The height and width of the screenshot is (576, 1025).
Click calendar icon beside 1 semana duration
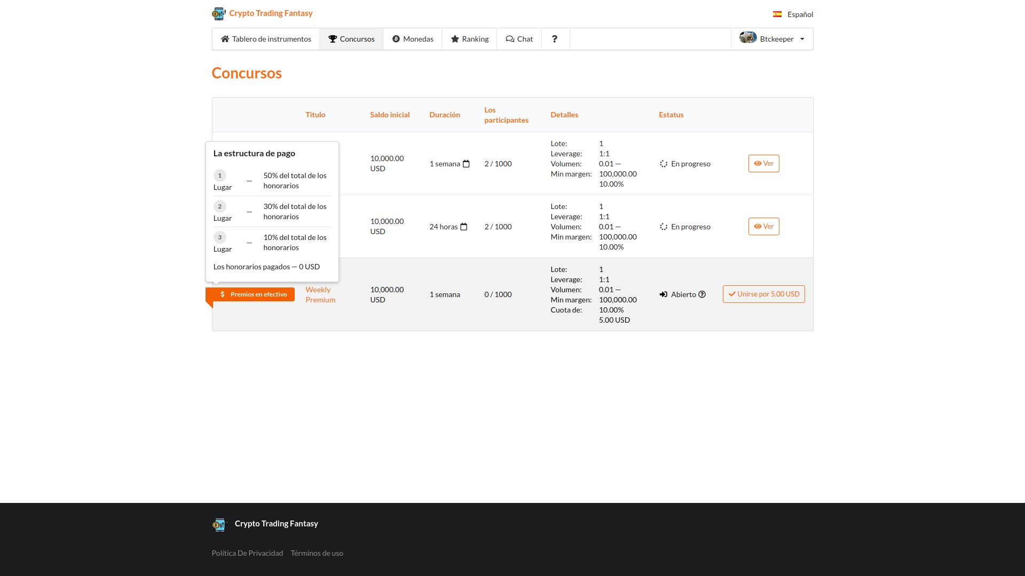pos(466,164)
